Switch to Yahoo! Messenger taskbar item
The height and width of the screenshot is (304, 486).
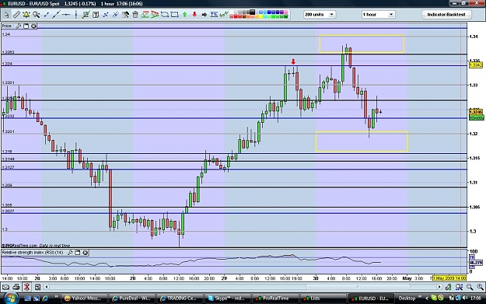click(83, 298)
